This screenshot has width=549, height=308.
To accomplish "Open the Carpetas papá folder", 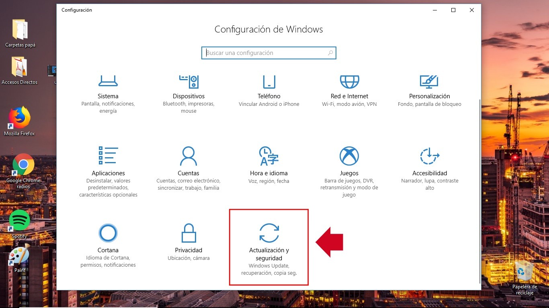I will [x=20, y=30].
